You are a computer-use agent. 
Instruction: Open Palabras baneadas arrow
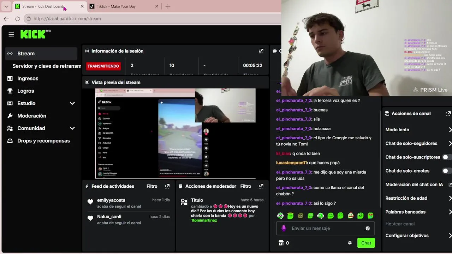pos(450,212)
